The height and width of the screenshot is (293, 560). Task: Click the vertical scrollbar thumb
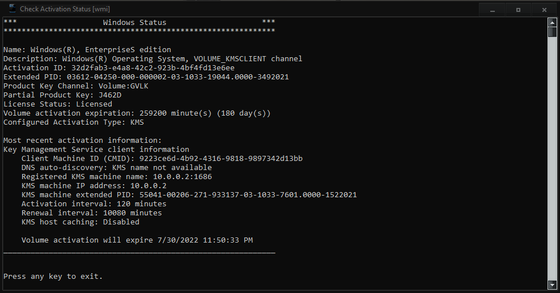552,32
